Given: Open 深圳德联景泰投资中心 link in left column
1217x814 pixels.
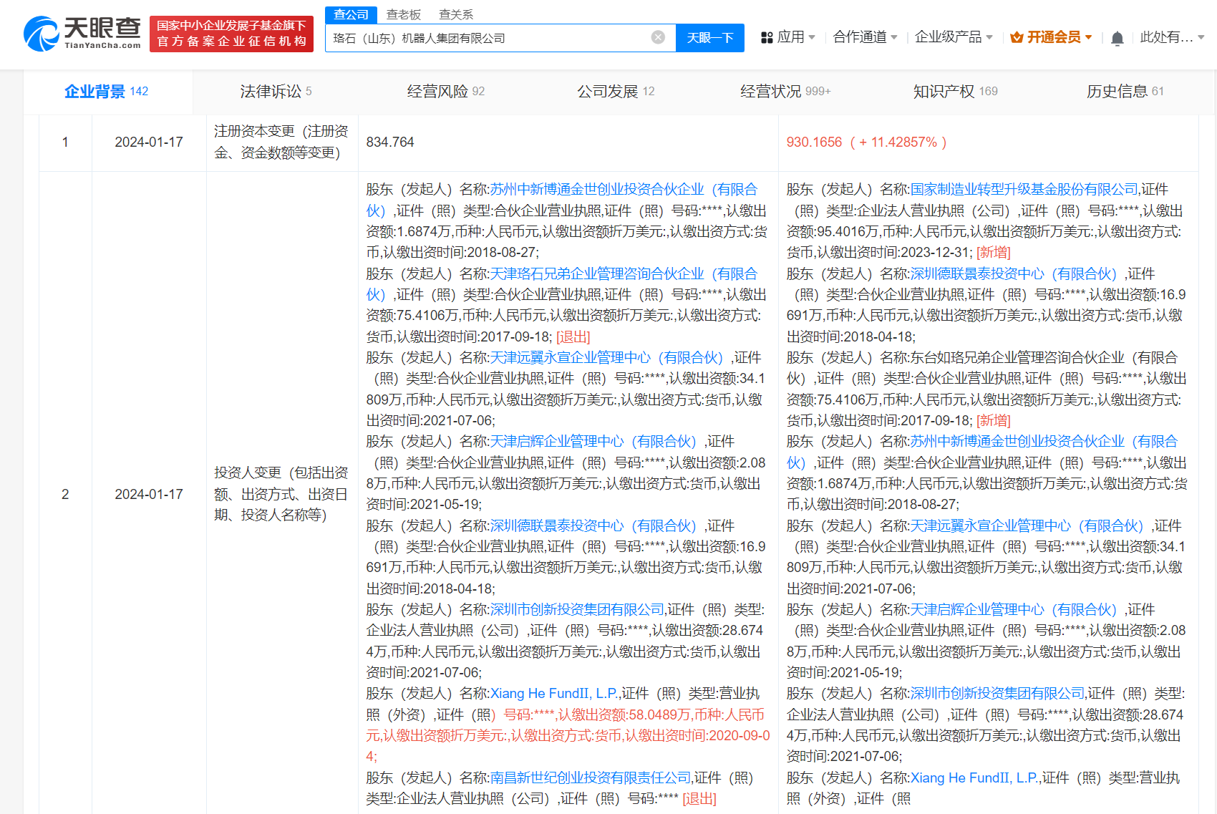Looking at the screenshot, I should (x=593, y=526).
